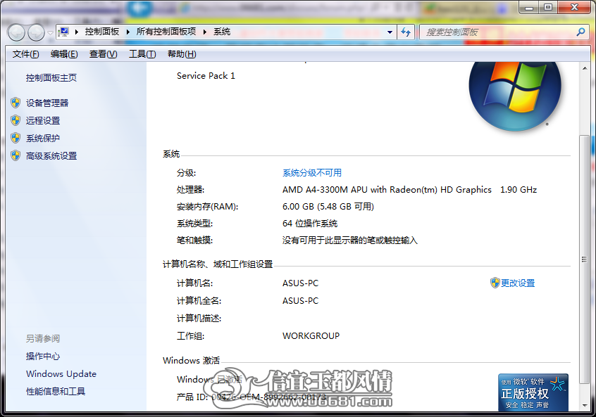Expand the arrow before 控制面板 breadcrumb
This screenshot has width=596, height=417.
(x=77, y=32)
